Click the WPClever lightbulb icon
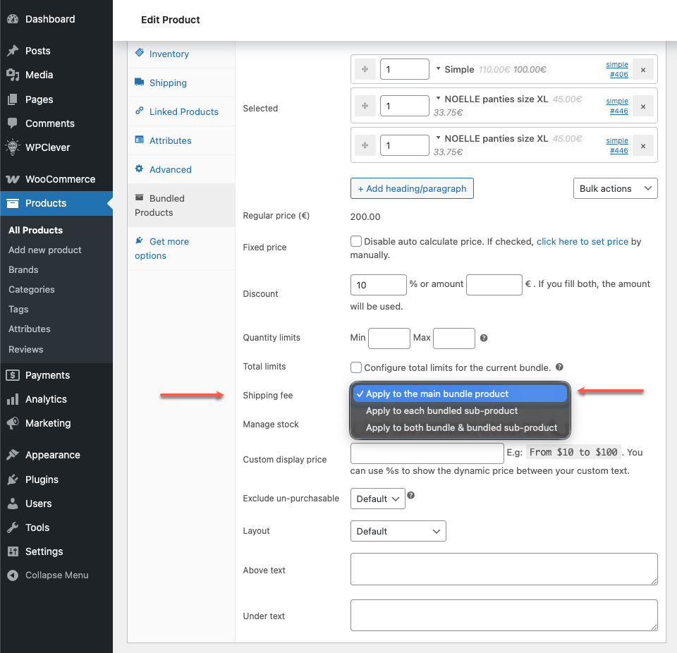This screenshot has width=677, height=653. pos(13,147)
